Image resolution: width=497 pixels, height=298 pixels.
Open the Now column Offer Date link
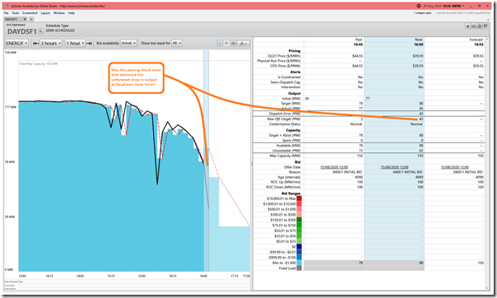point(394,167)
